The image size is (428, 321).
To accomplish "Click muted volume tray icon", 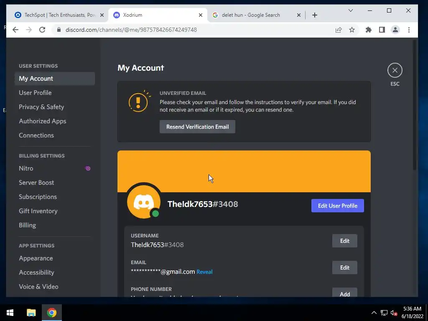I will [394, 313].
